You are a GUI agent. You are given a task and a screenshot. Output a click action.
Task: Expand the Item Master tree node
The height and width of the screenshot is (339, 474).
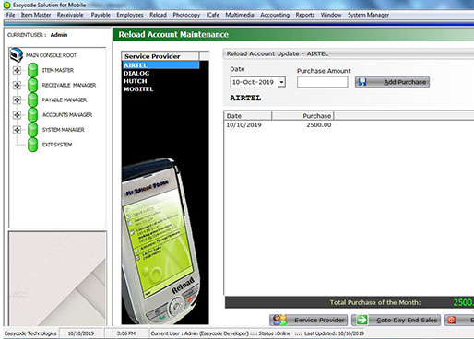click(x=17, y=70)
